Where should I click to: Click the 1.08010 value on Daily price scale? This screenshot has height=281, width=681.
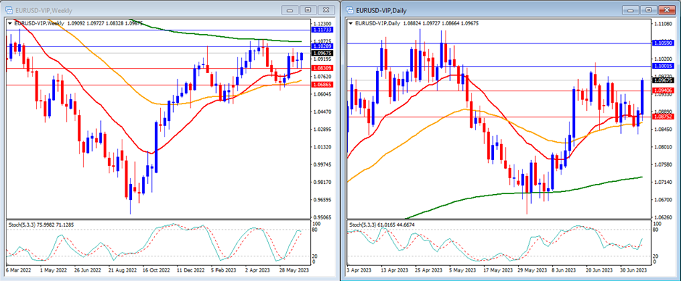point(663,147)
